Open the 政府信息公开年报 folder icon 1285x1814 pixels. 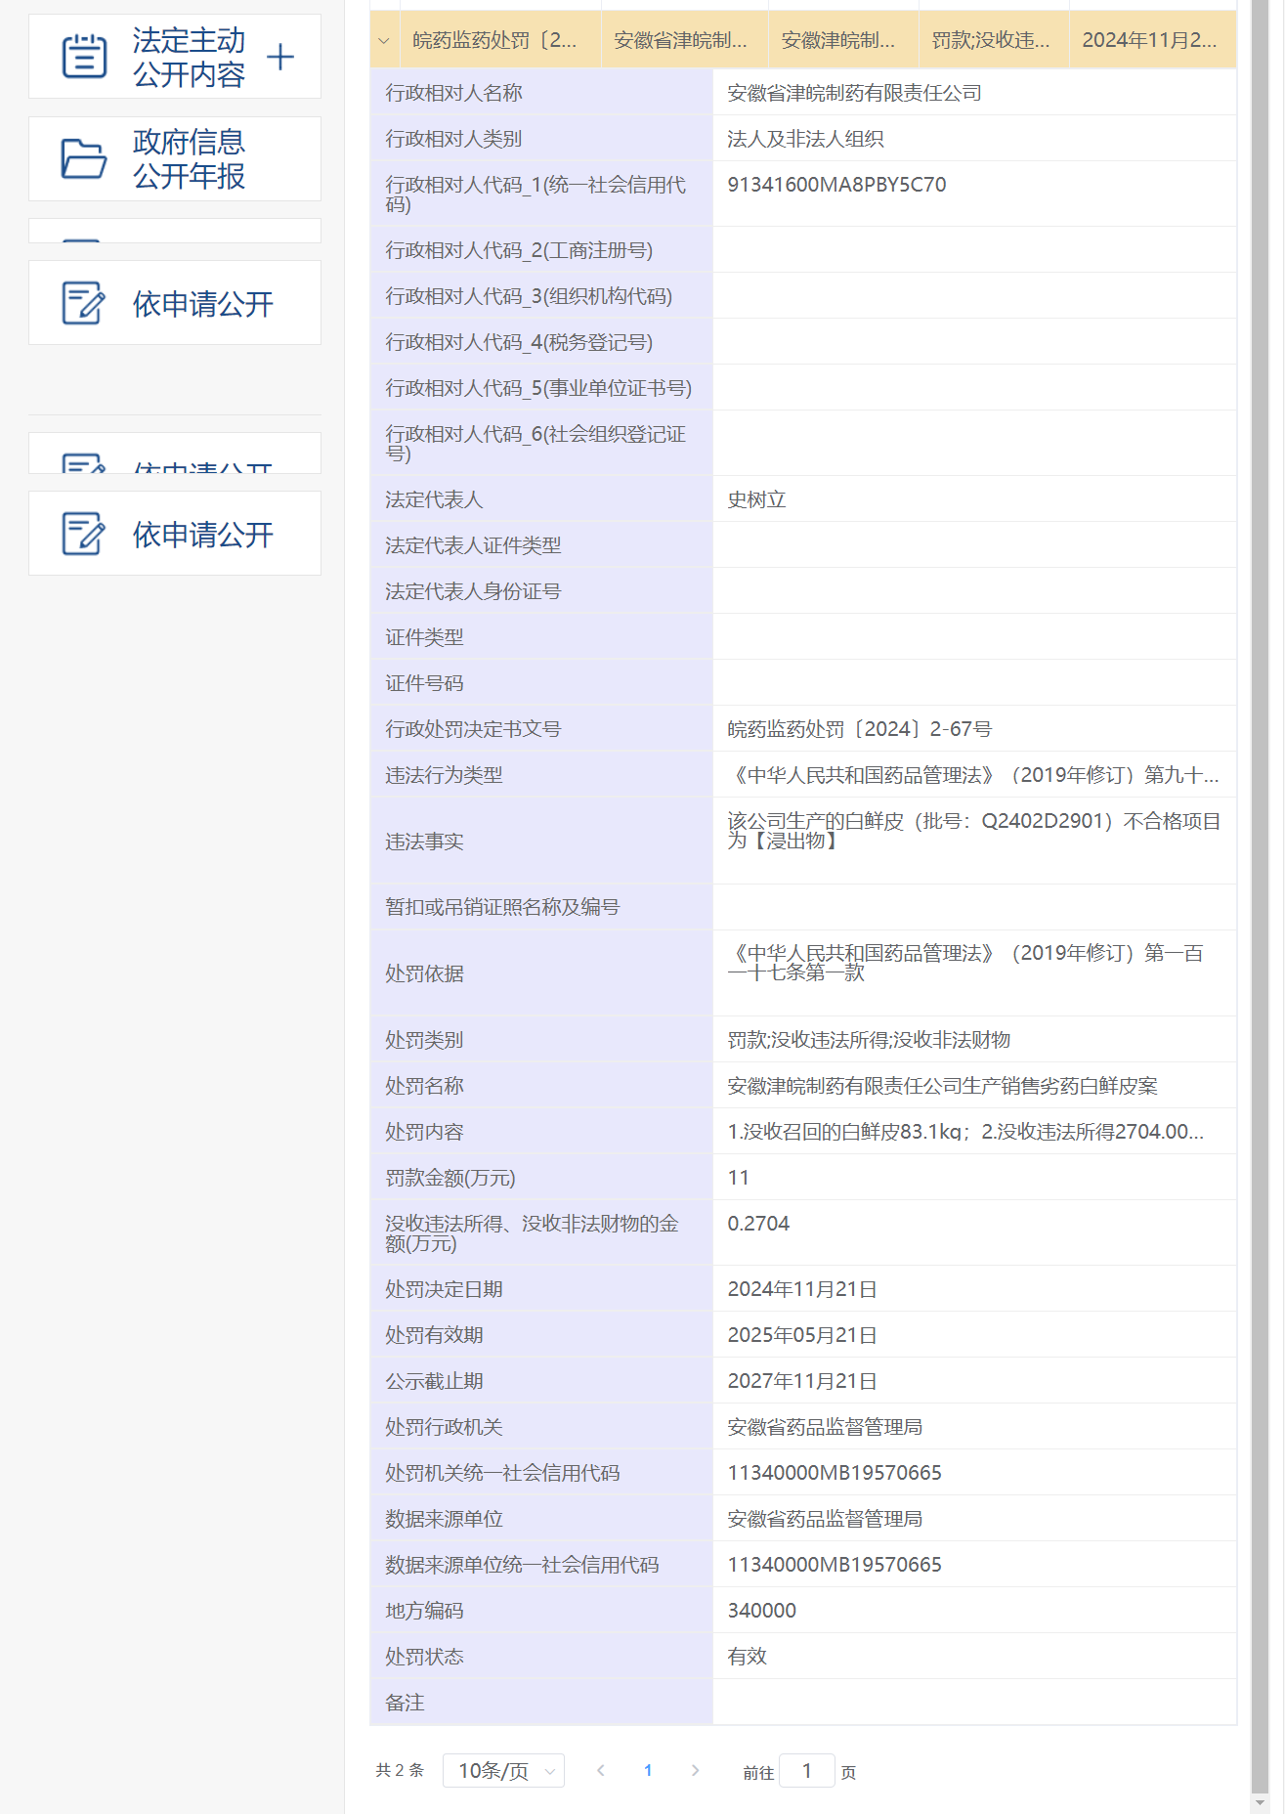pos(84,158)
